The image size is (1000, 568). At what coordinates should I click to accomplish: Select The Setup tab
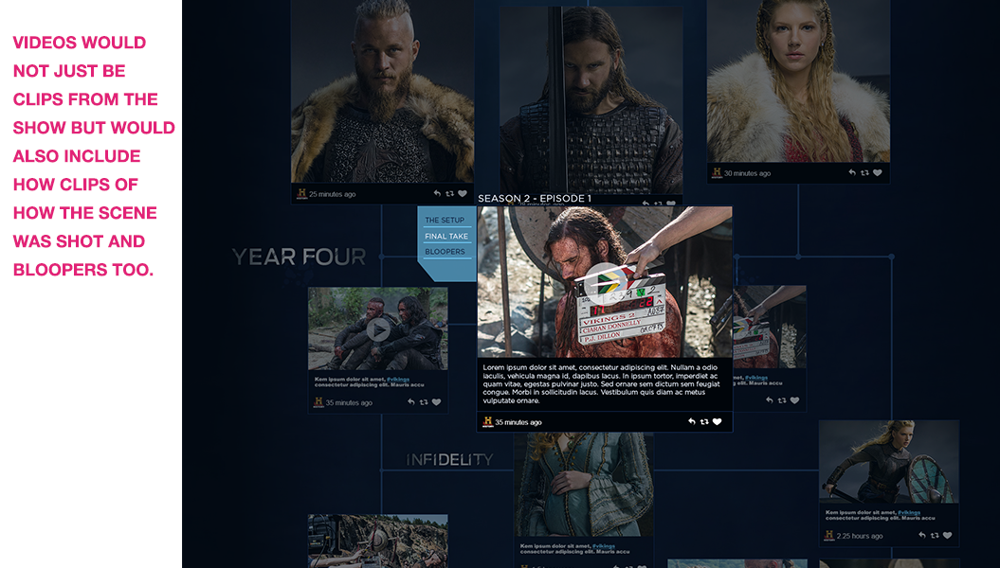click(445, 220)
